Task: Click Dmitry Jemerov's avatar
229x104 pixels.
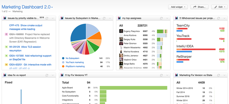Action: pos(121,56)
